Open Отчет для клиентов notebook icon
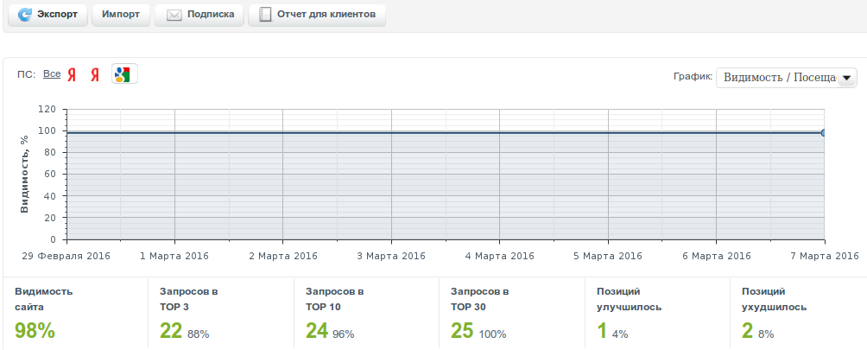 point(265,15)
